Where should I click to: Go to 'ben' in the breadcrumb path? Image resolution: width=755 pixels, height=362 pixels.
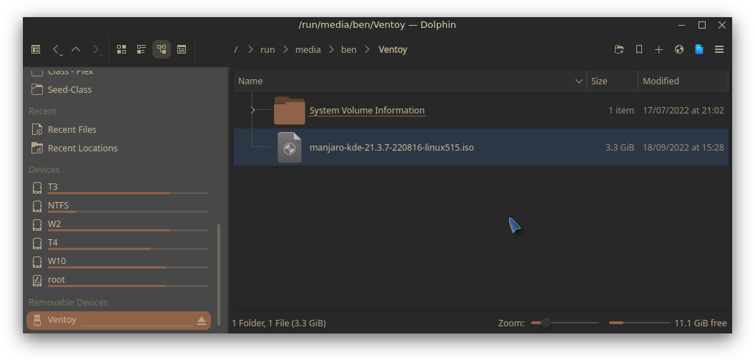click(349, 49)
